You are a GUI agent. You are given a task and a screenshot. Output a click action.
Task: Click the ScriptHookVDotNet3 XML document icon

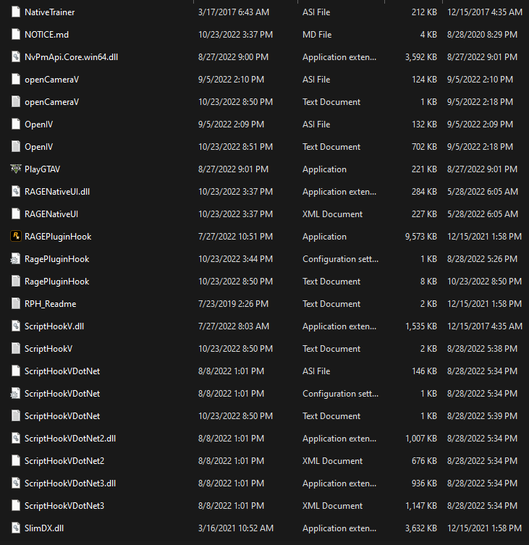pos(16,505)
